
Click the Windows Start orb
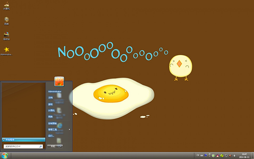(5, 156)
